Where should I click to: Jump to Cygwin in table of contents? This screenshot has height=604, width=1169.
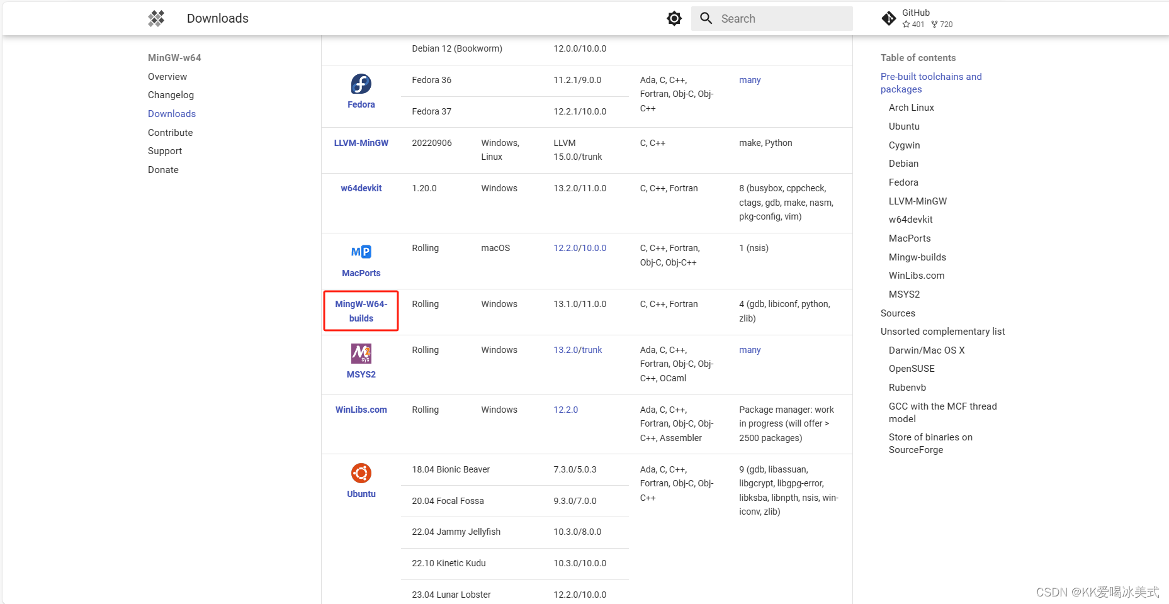(x=905, y=145)
